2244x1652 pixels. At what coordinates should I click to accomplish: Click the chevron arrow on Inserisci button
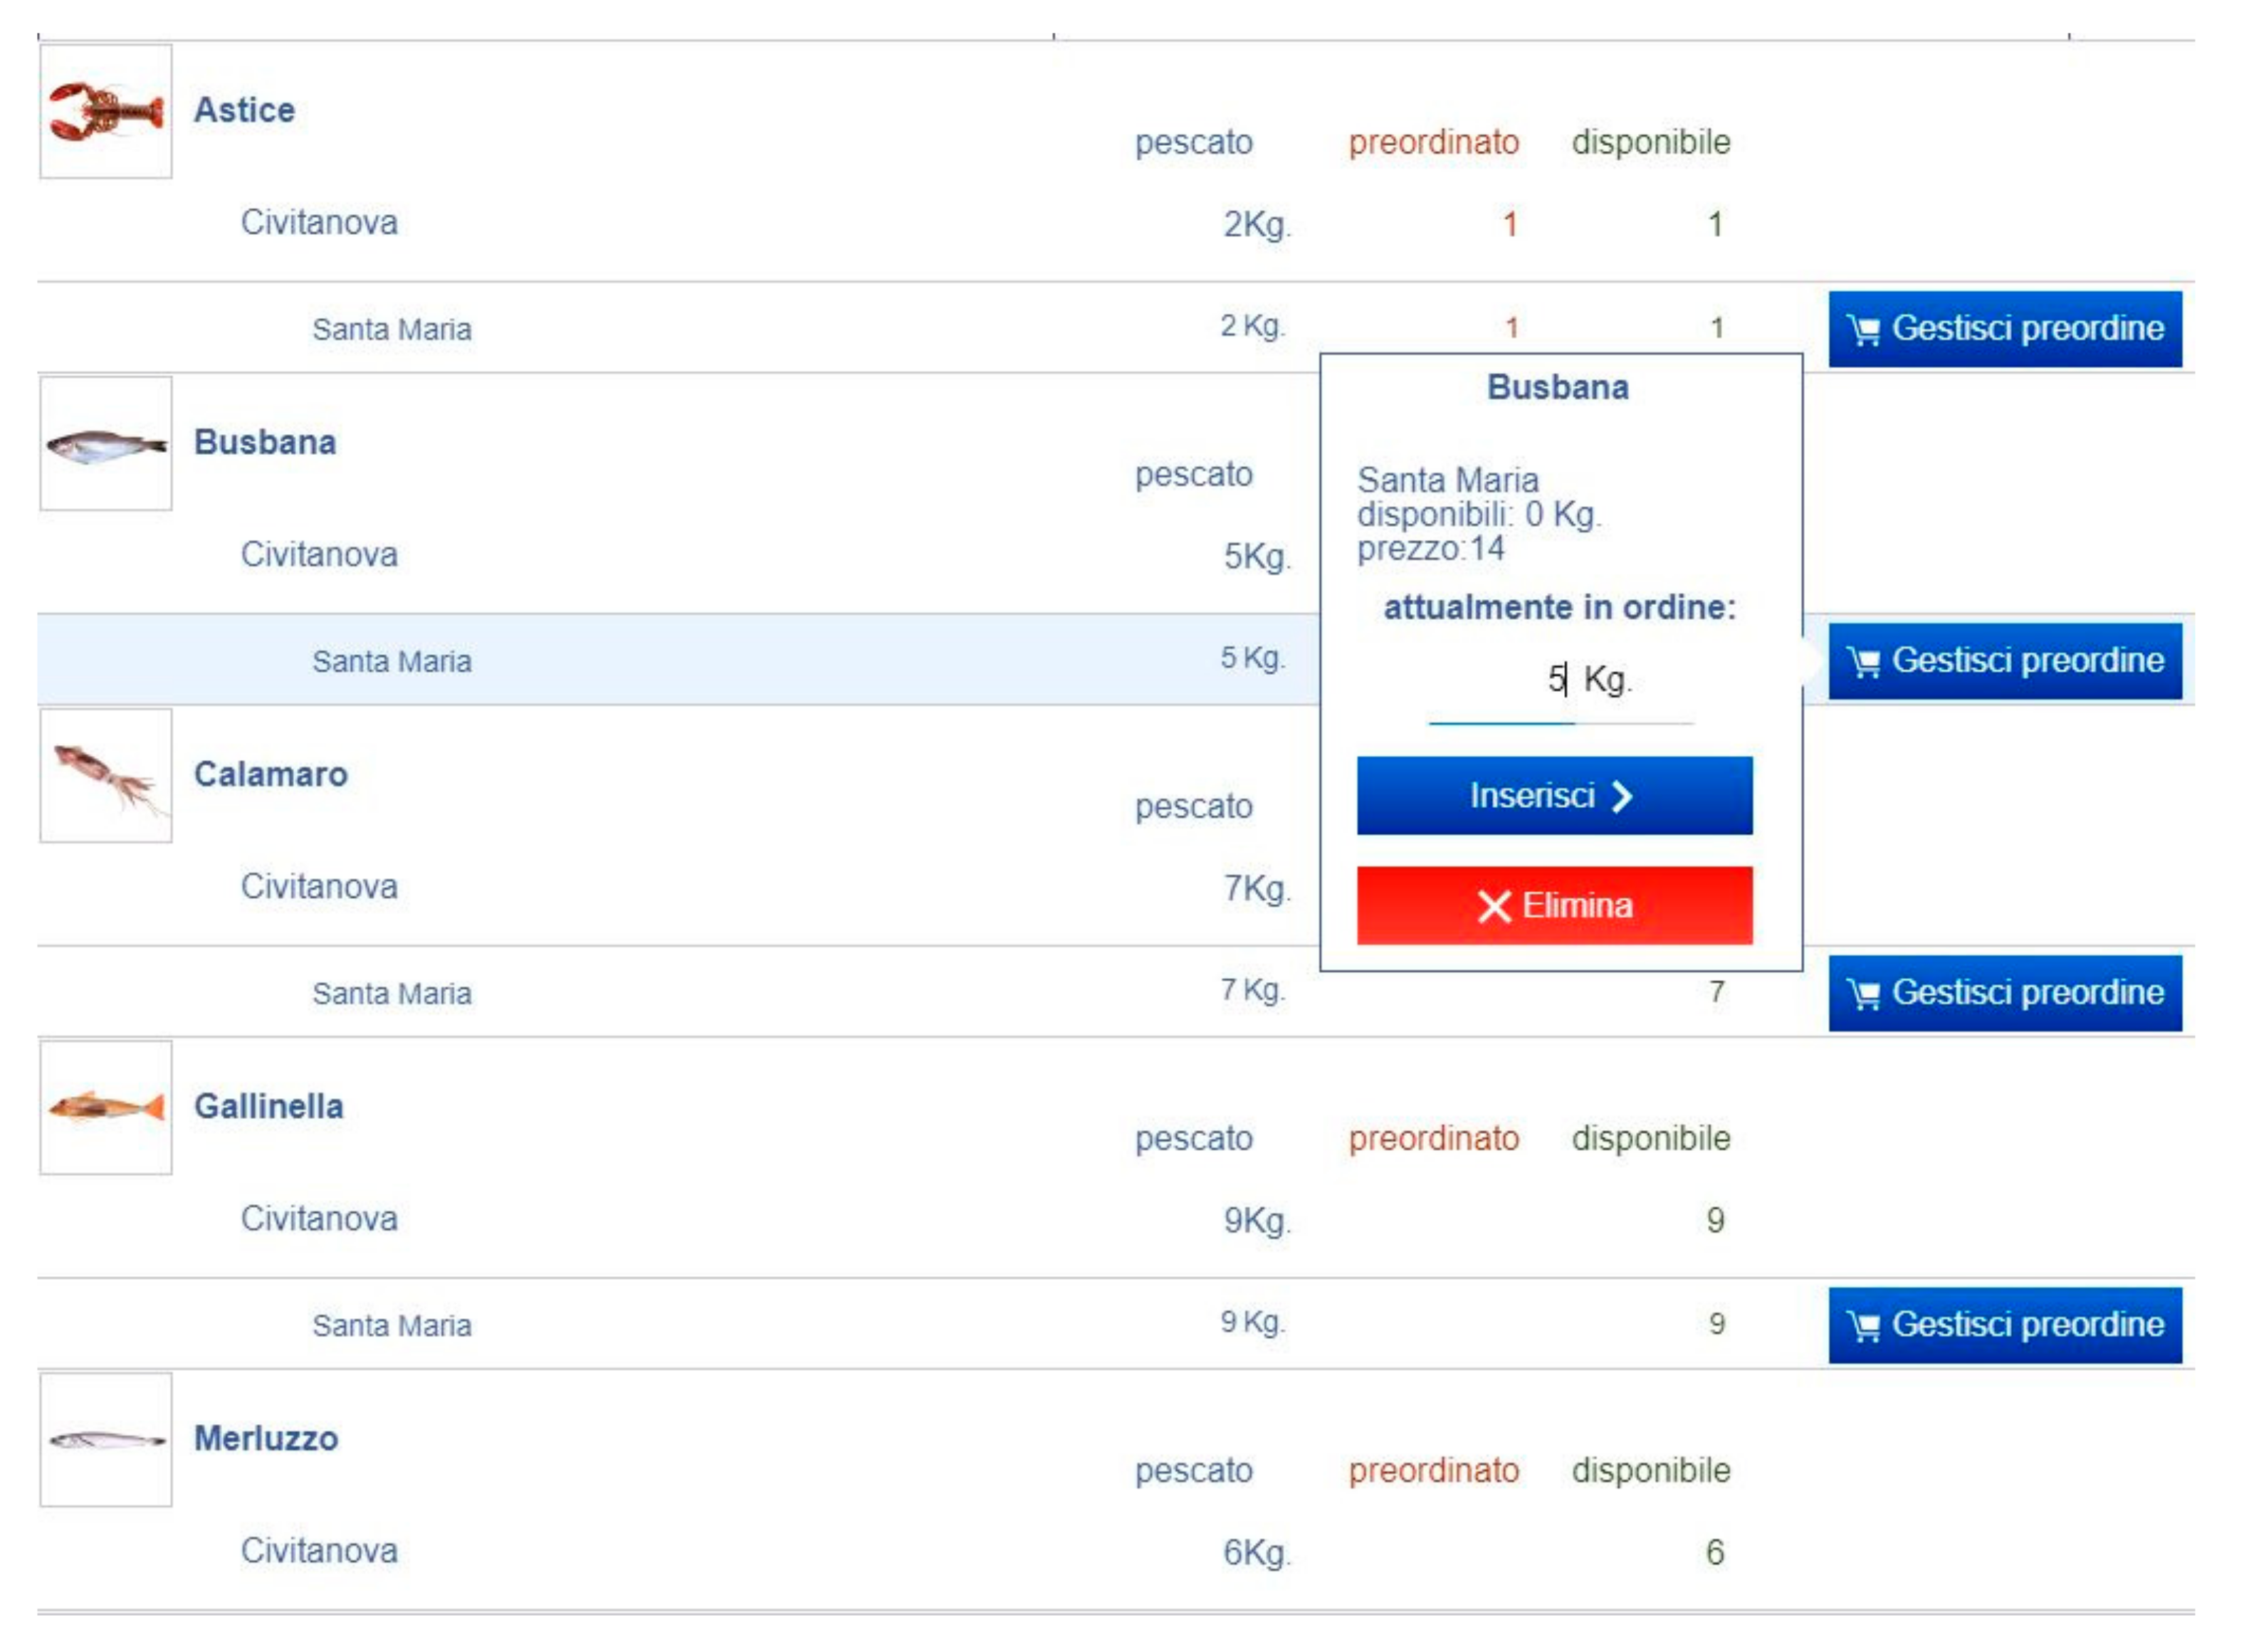(x=1622, y=796)
